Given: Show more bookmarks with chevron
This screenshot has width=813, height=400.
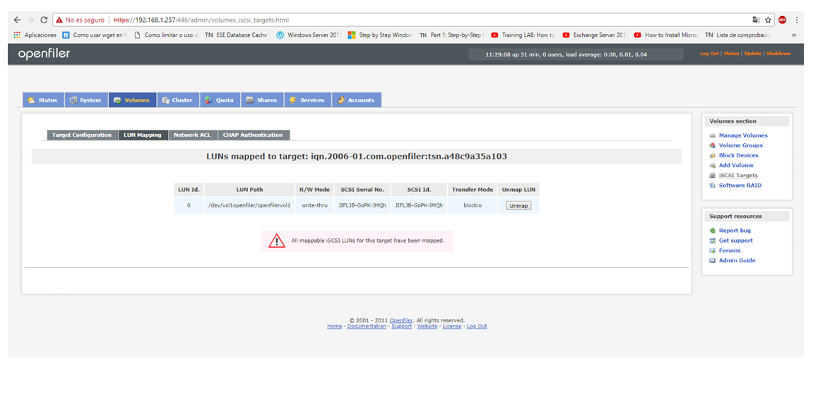Looking at the screenshot, I should coord(795,35).
